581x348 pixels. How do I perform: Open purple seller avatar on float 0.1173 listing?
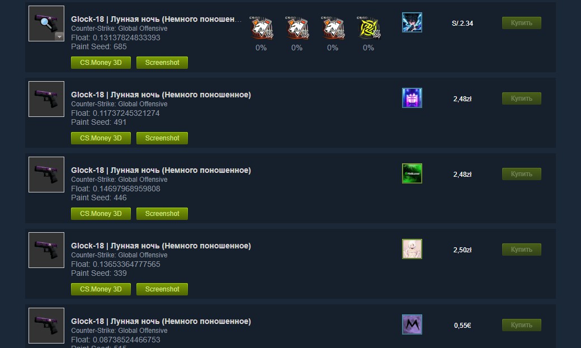point(412,98)
